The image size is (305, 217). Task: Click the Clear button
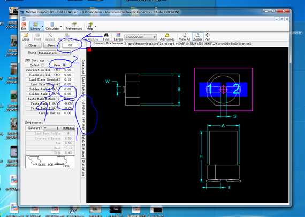pos(33,45)
